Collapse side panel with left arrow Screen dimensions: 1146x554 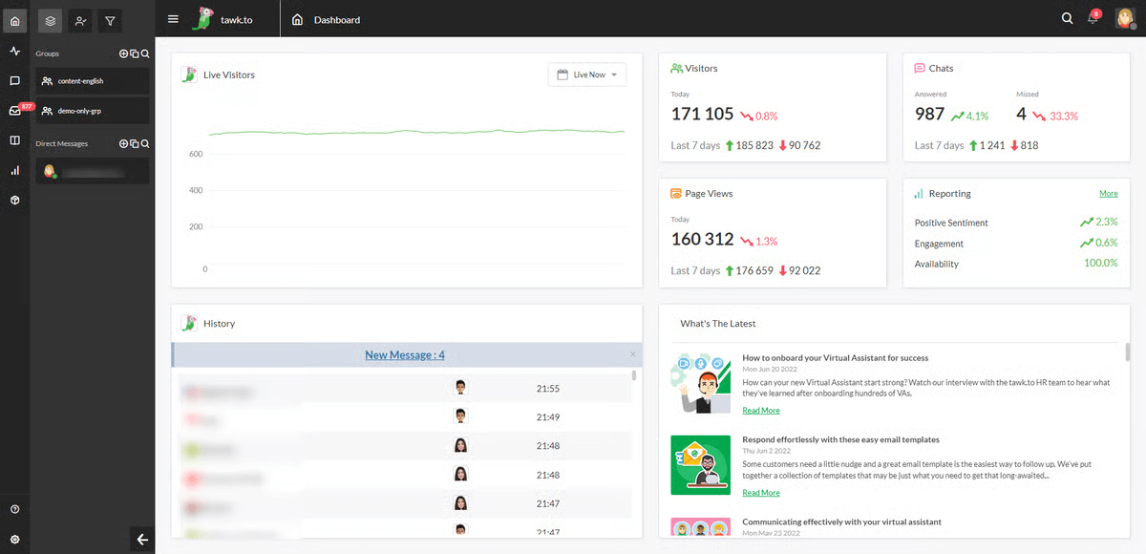click(142, 540)
